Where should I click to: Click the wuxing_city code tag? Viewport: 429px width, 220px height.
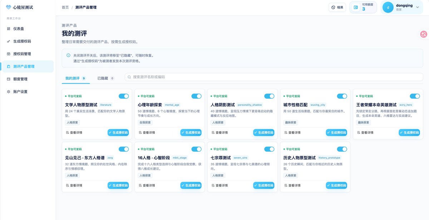[318, 105]
